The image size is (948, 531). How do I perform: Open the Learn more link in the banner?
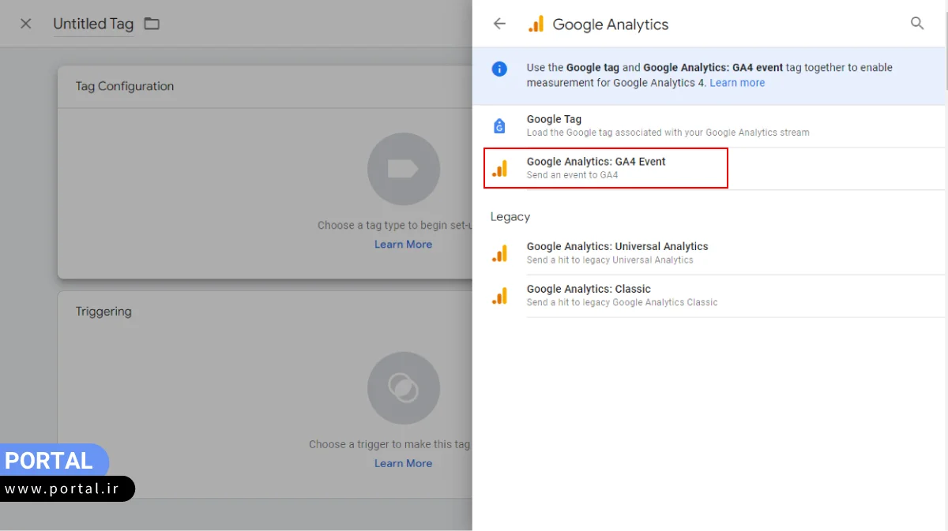point(737,82)
